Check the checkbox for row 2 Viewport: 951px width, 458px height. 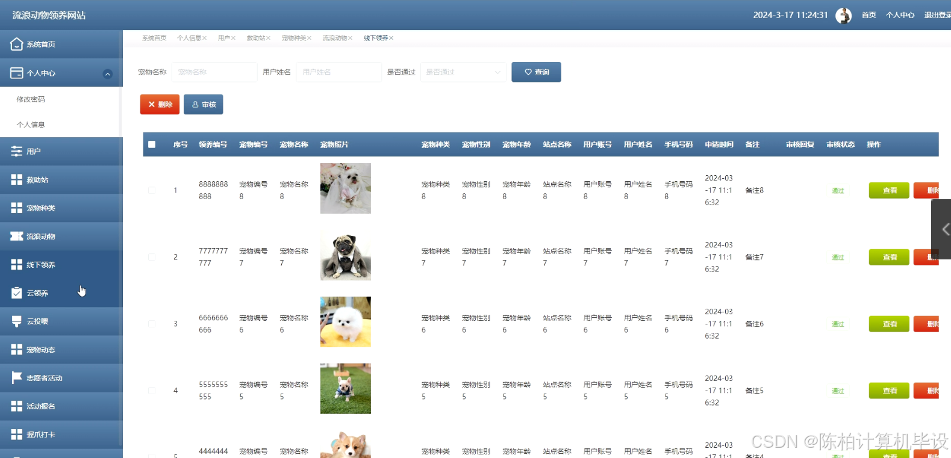coord(152,257)
